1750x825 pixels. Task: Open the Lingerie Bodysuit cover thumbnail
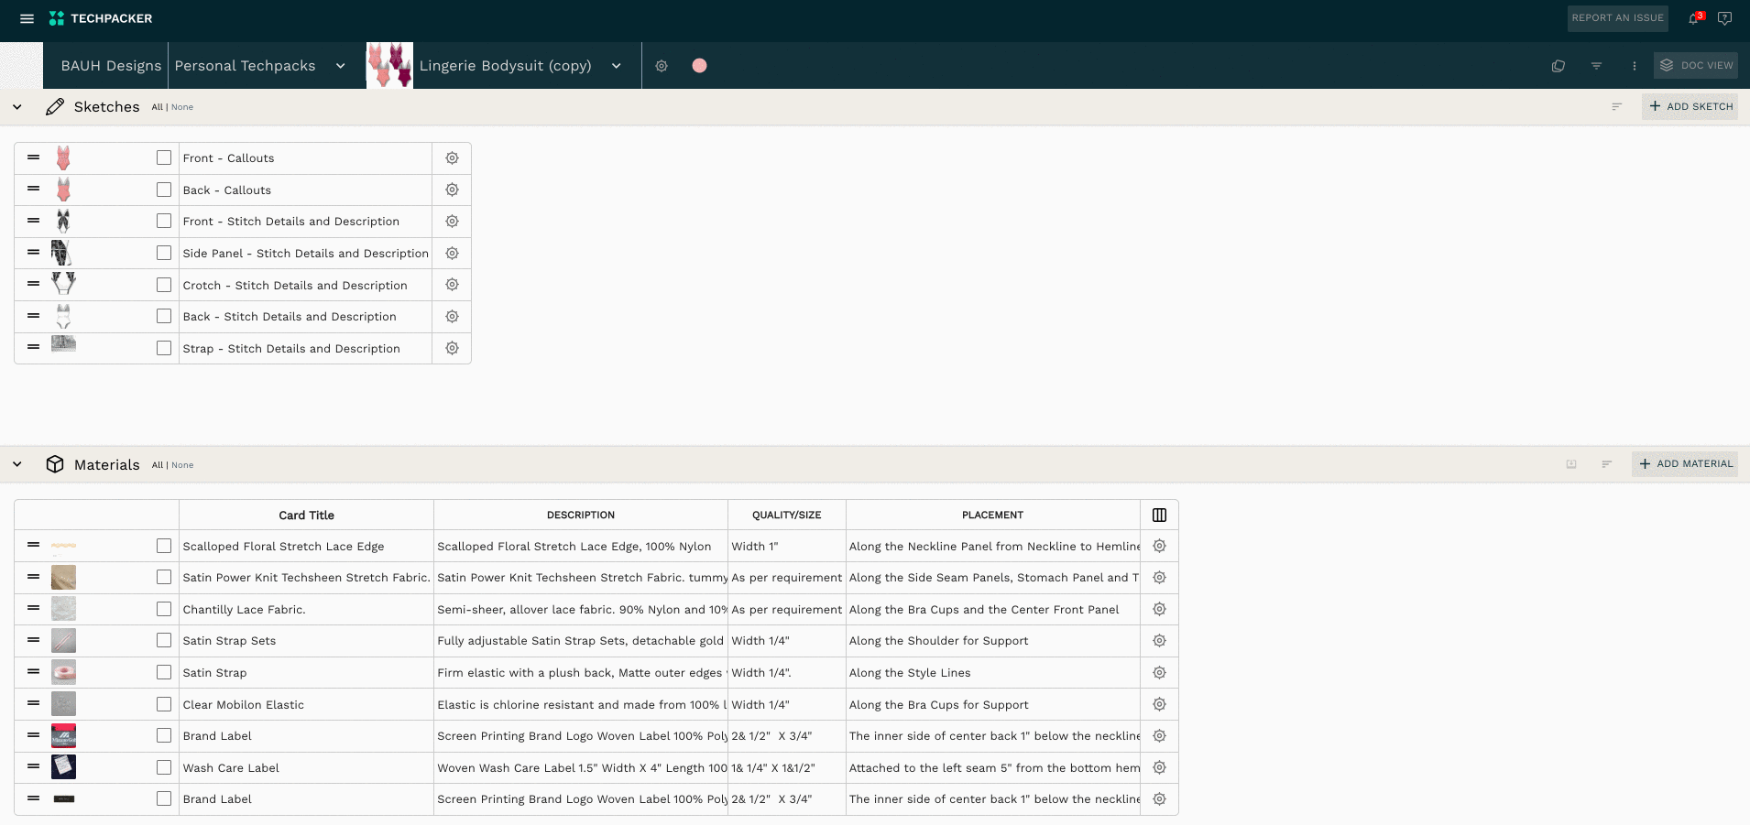click(x=389, y=65)
